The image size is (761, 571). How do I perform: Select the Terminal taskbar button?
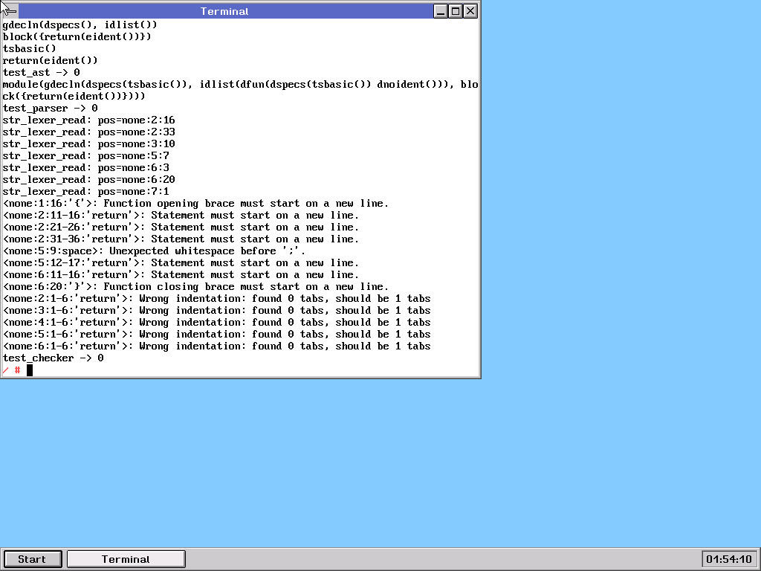click(126, 559)
